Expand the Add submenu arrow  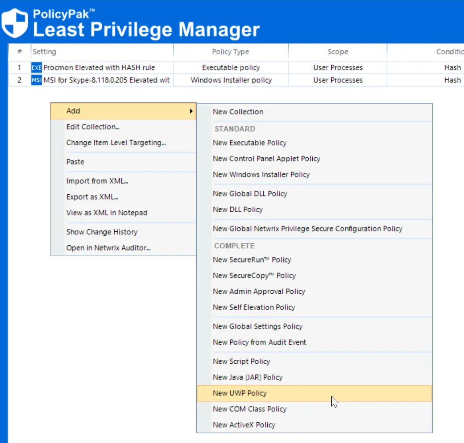(191, 111)
